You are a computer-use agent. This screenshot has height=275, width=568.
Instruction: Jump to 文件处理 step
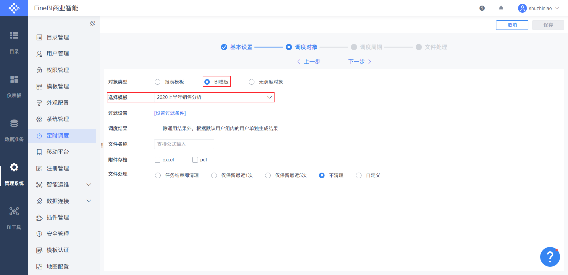(431, 47)
